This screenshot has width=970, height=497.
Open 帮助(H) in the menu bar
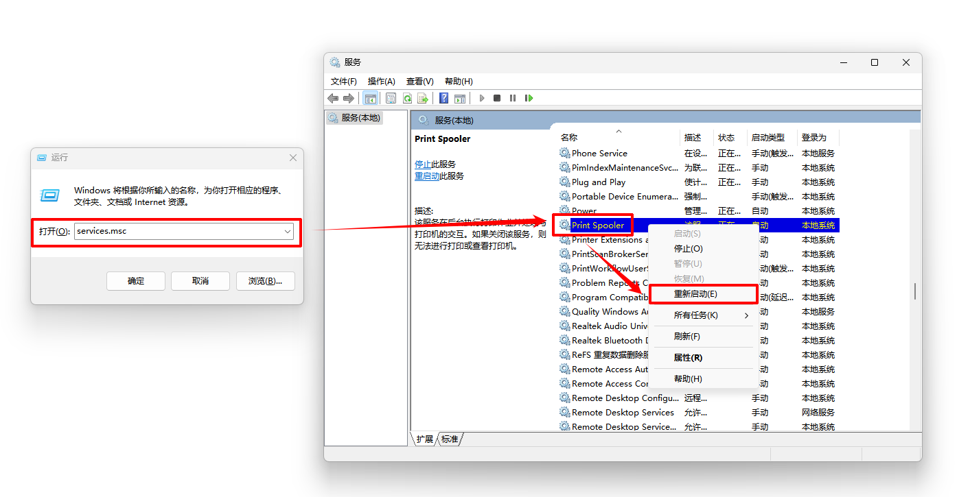tap(459, 81)
